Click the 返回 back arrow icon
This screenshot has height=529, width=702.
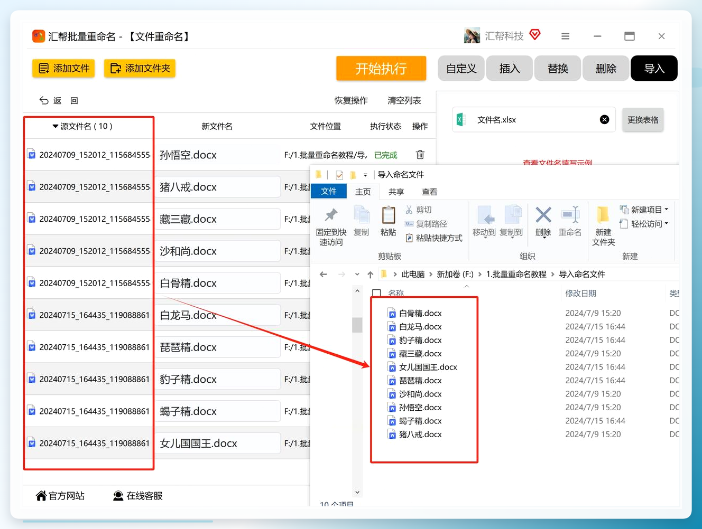(44, 100)
